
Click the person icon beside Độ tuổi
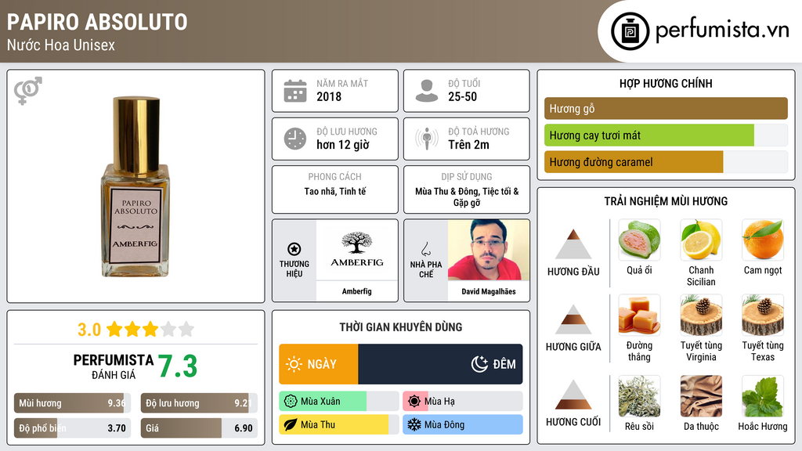(x=427, y=91)
